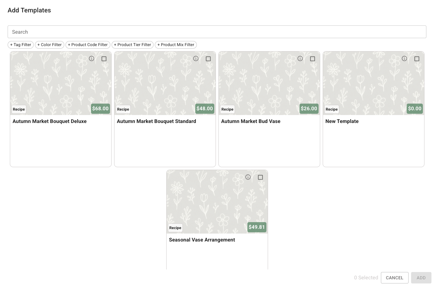This screenshot has width=434, height=286.
Task: Open info for Autumn Market Bouquet Deluxe
Action: click(92, 58)
